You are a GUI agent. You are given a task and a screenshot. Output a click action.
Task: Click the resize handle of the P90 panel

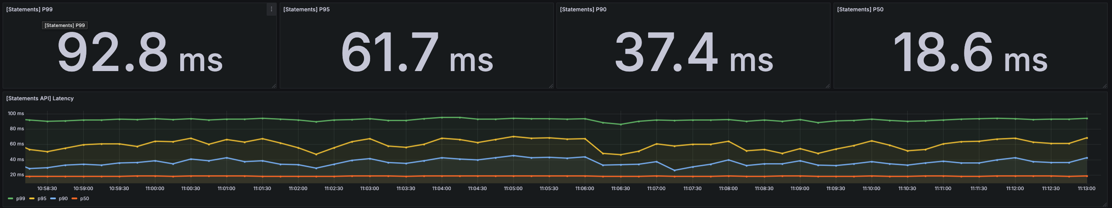[827, 86]
